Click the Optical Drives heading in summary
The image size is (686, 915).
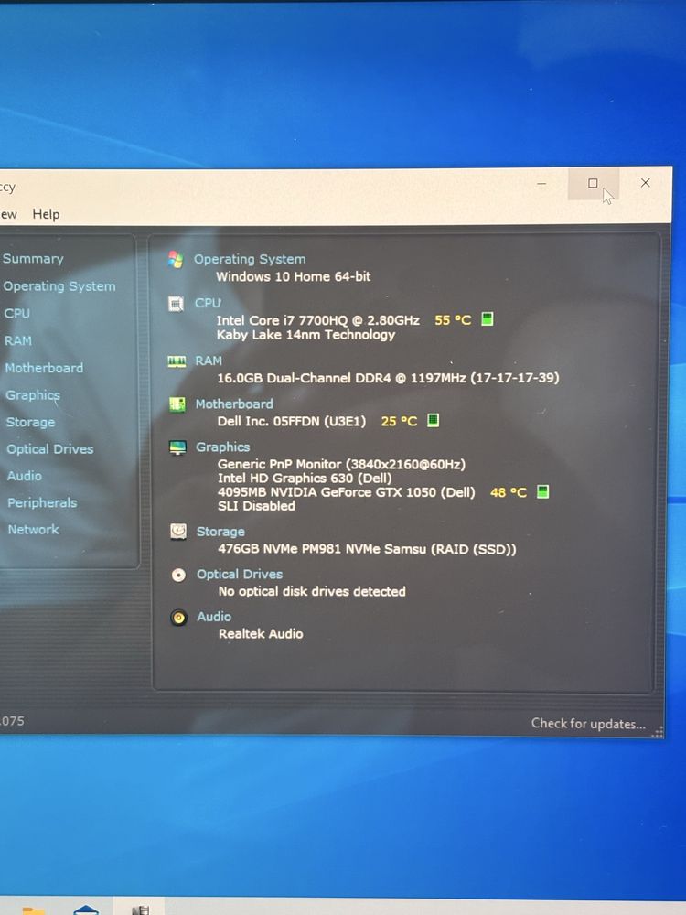(240, 575)
